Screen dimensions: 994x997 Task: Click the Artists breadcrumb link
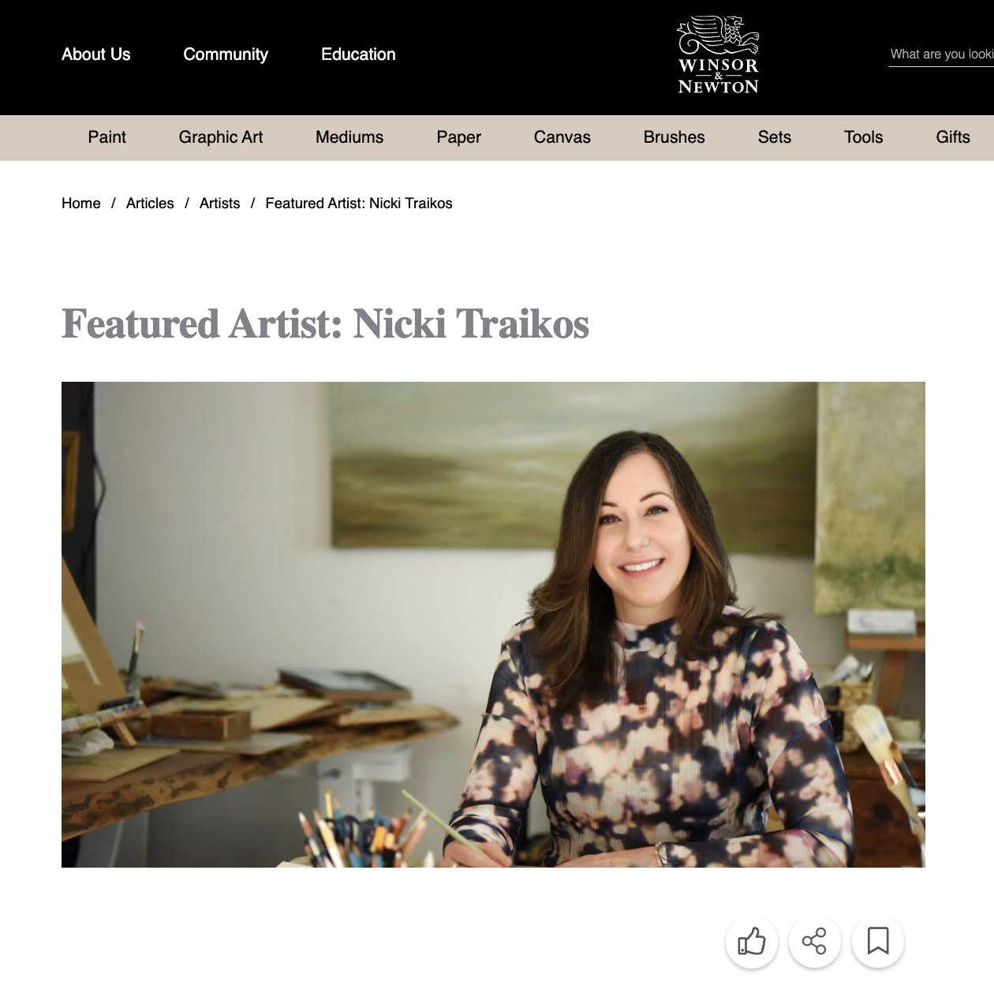[x=219, y=204]
